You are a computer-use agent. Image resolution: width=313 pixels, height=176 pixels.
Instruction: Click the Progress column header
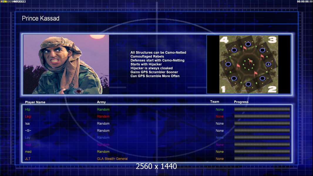(x=241, y=102)
